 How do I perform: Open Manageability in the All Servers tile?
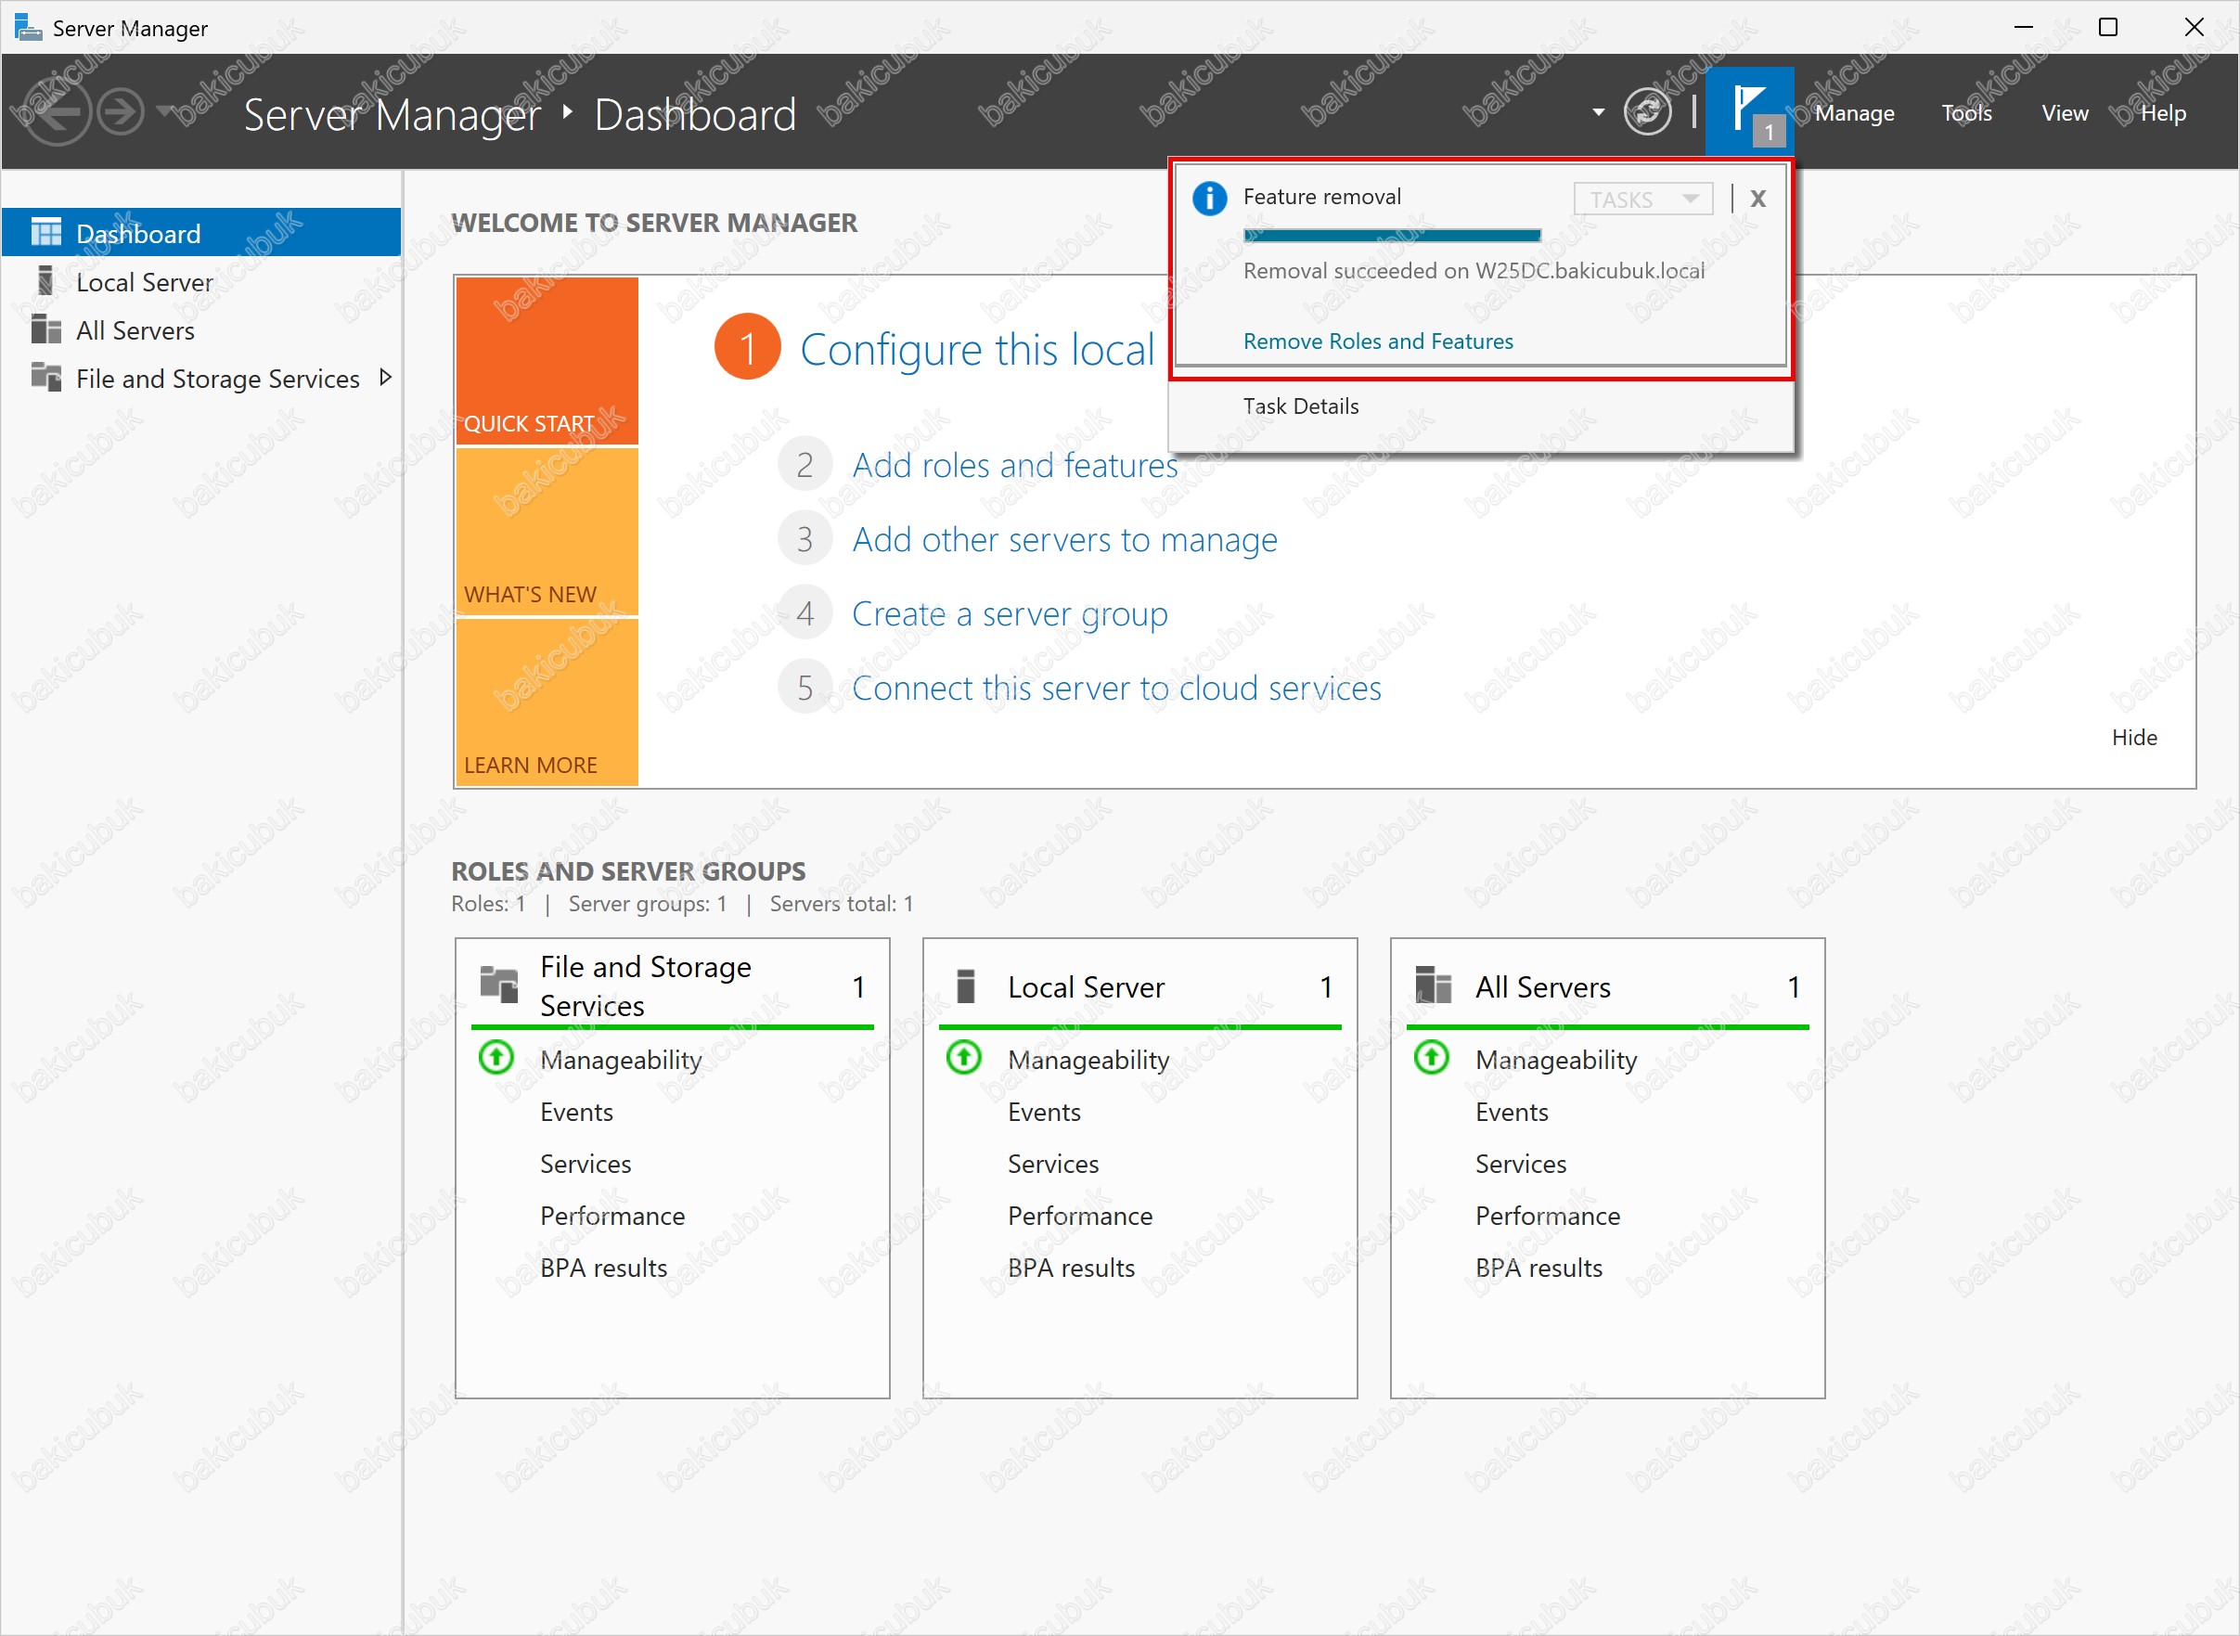pos(1556,1060)
